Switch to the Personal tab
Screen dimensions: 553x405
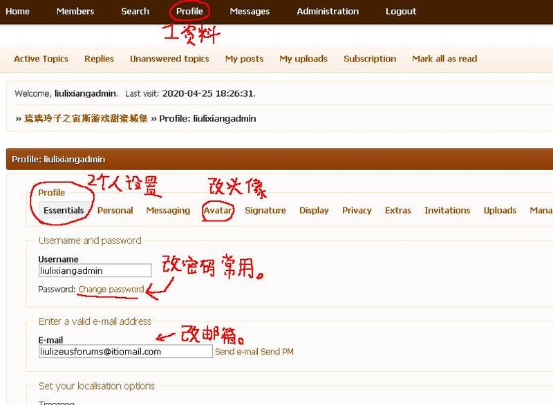point(115,210)
